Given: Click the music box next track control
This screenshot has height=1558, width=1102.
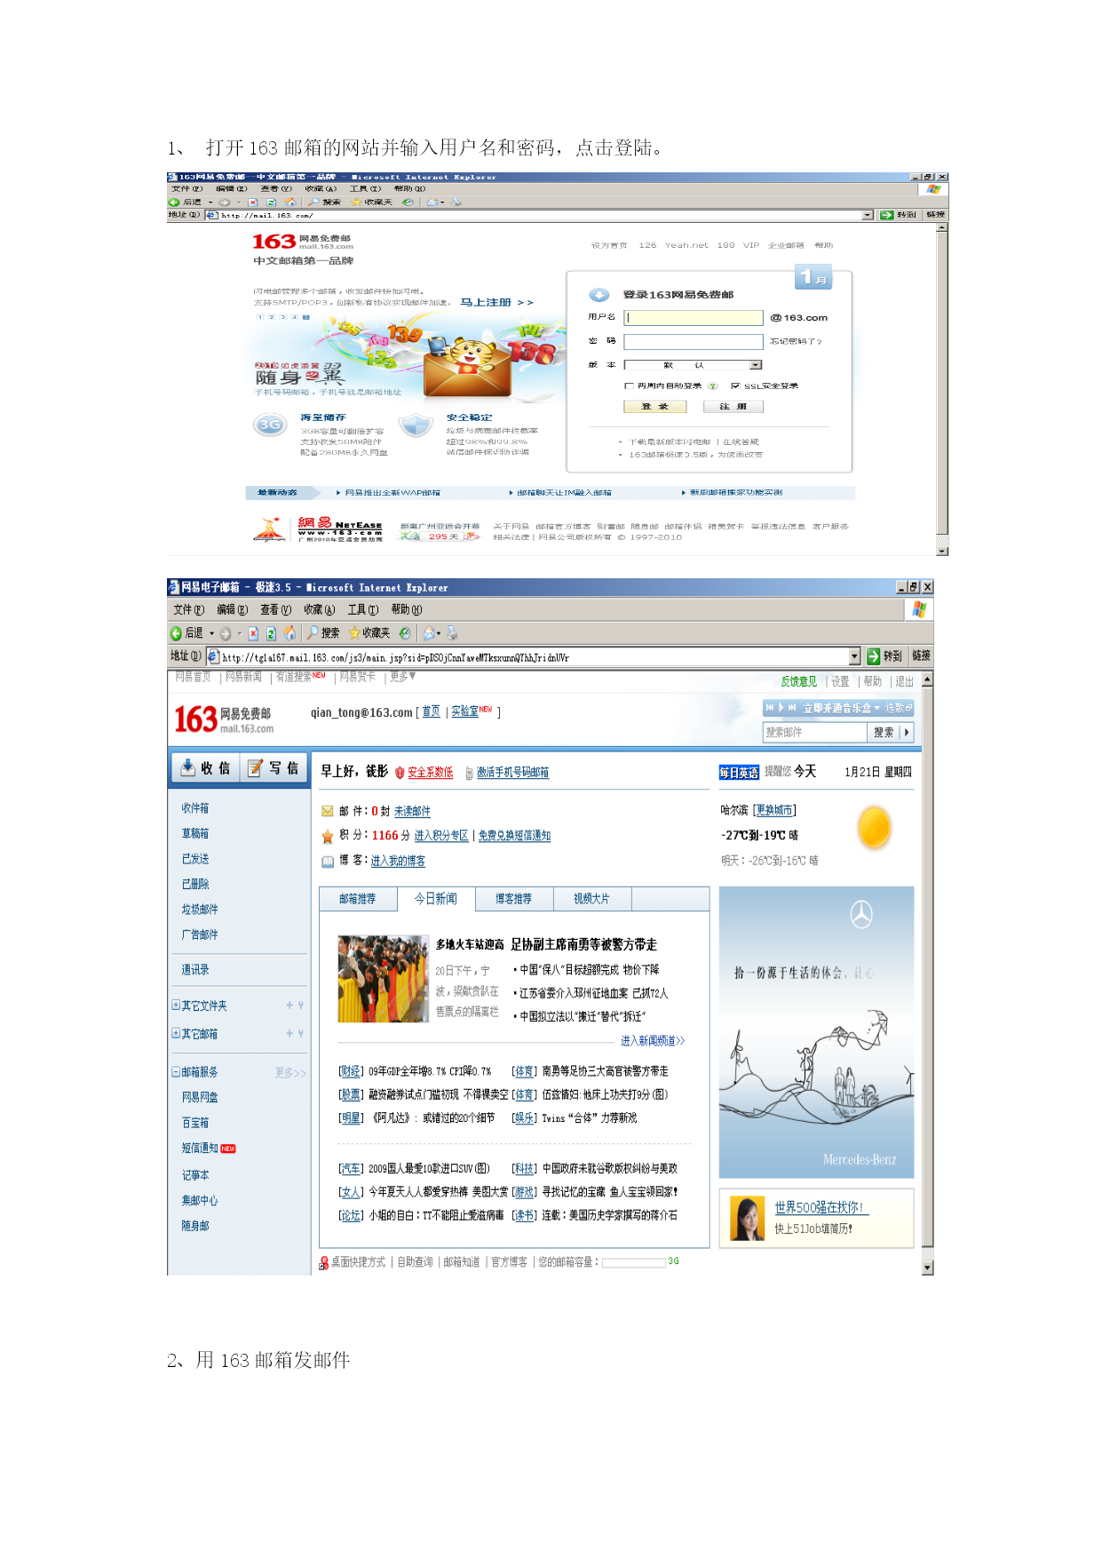Looking at the screenshot, I should tap(792, 708).
